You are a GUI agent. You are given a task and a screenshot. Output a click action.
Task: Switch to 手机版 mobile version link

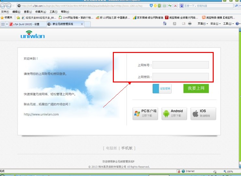click(x=127, y=148)
